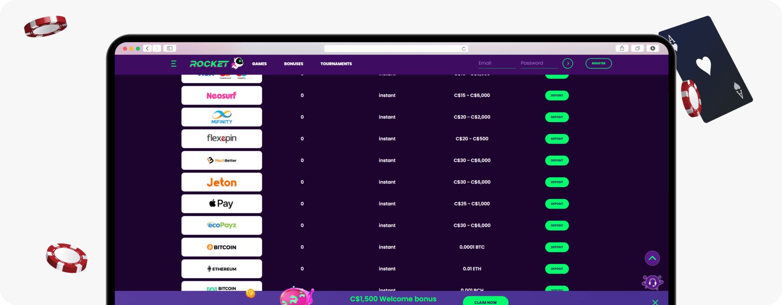Focus the Email input field
The image size is (782, 305).
pyautogui.click(x=497, y=63)
